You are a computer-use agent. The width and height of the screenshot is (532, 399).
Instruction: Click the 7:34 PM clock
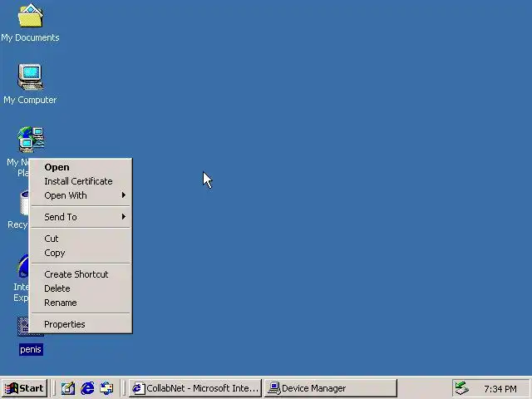(500, 389)
